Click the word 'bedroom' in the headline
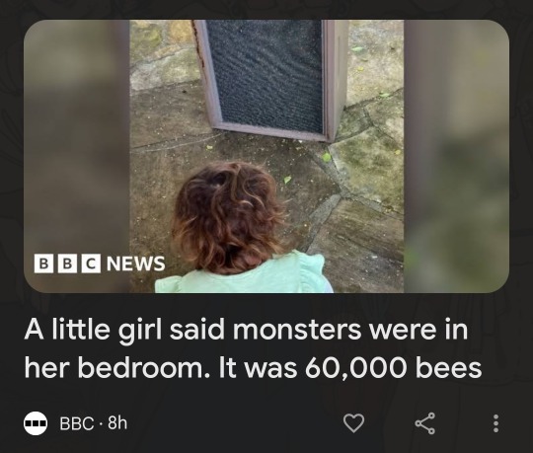Image resolution: width=533 pixels, height=453 pixels. 141,368
